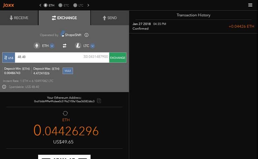Image resolution: width=258 pixels, height=159 pixels.
Task: Click Deposit Max value 4.47241026
Action: (x=41, y=73)
